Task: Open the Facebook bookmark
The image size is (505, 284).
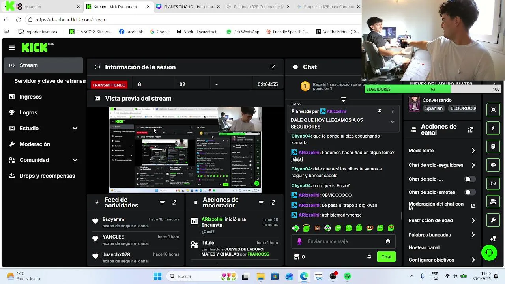Action: [131, 32]
